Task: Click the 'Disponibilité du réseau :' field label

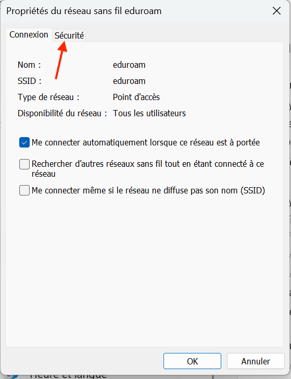Action: coord(62,113)
